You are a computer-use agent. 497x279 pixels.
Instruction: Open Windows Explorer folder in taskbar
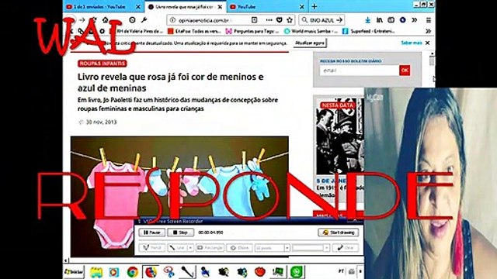(x=96, y=272)
